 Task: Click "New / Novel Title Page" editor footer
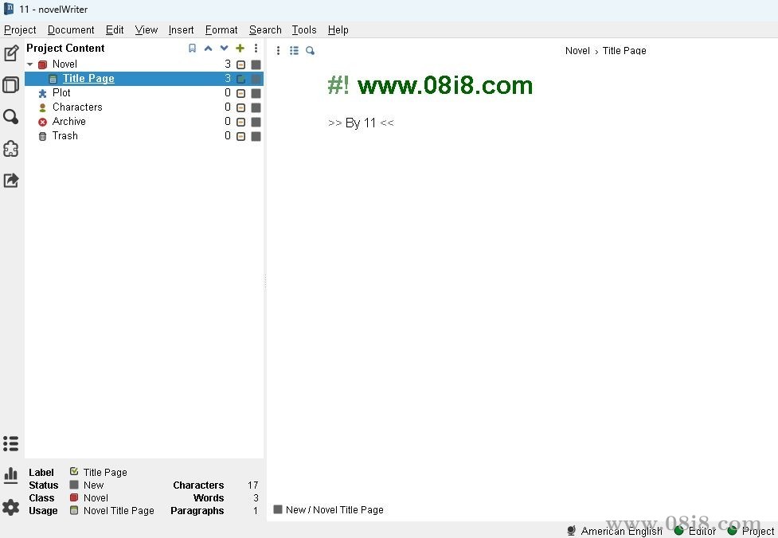[x=334, y=509]
